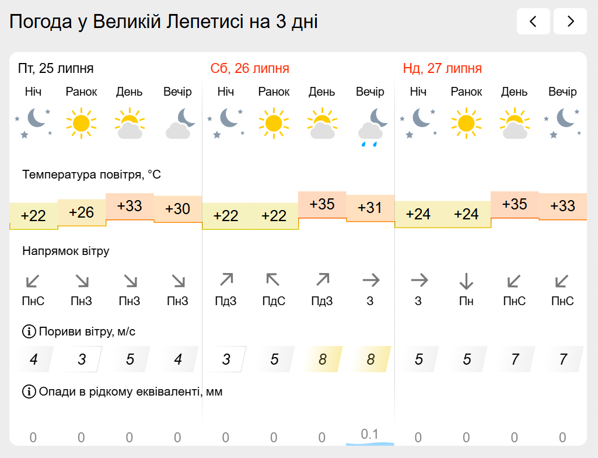Click the precipitation info icon
Image resolution: width=598 pixels, height=458 pixels.
[29, 391]
